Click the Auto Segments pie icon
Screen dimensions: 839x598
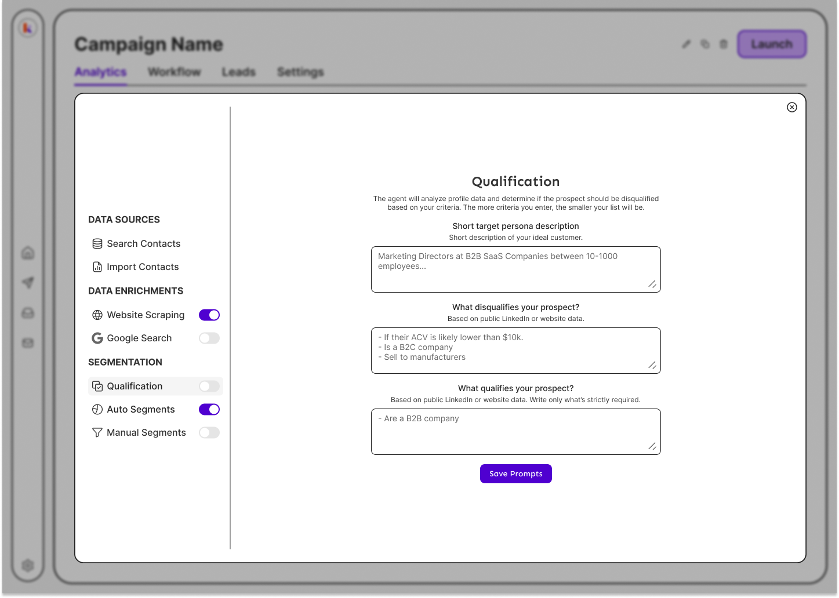point(97,410)
